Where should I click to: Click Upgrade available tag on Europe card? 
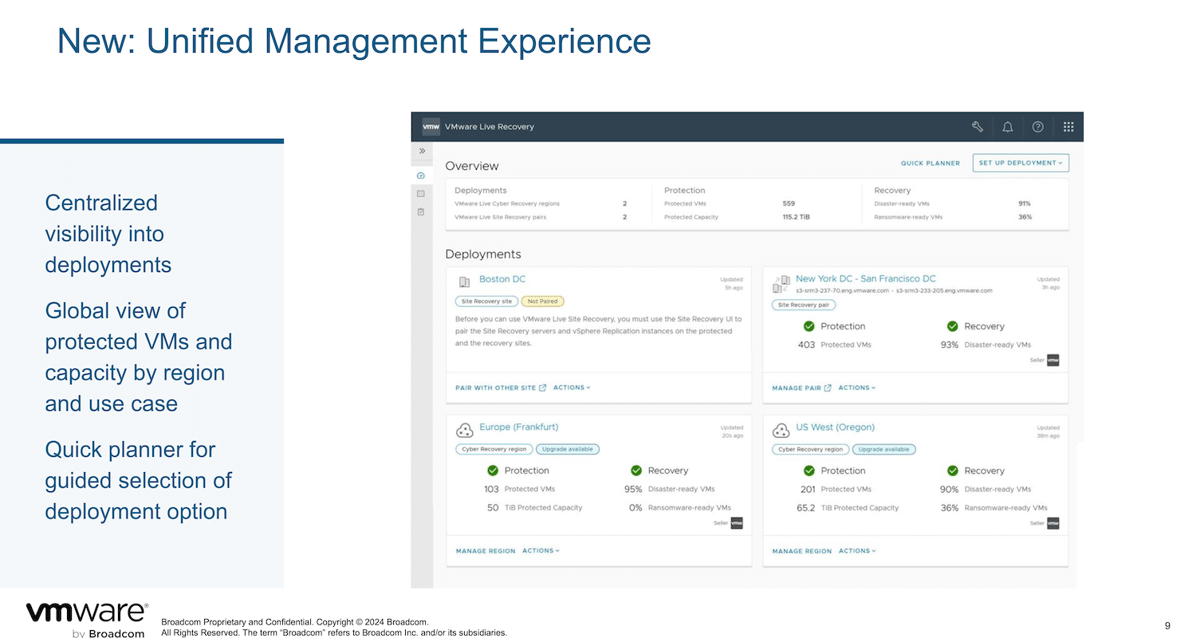pyautogui.click(x=568, y=449)
